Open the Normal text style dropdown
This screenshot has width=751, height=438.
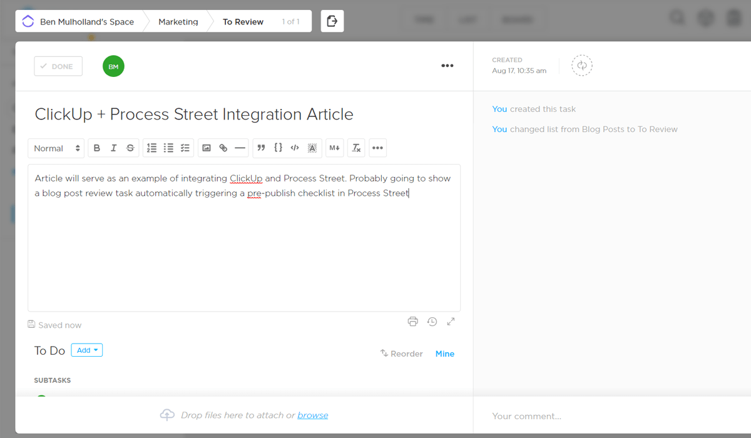pyautogui.click(x=56, y=148)
